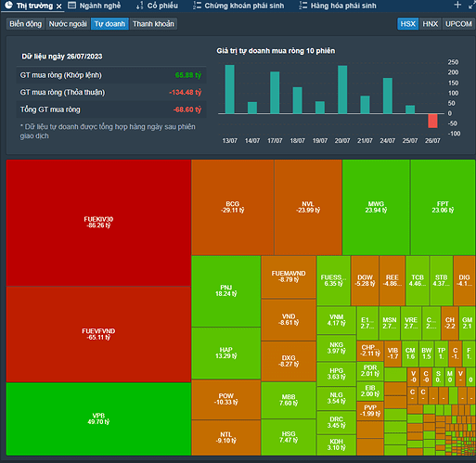Click the Cổ phiếu sort icon
476x463 pixels.
pos(140,6)
